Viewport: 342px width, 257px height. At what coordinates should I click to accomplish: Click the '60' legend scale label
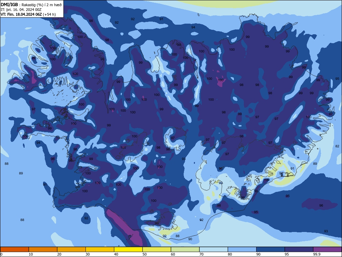coord(173,254)
